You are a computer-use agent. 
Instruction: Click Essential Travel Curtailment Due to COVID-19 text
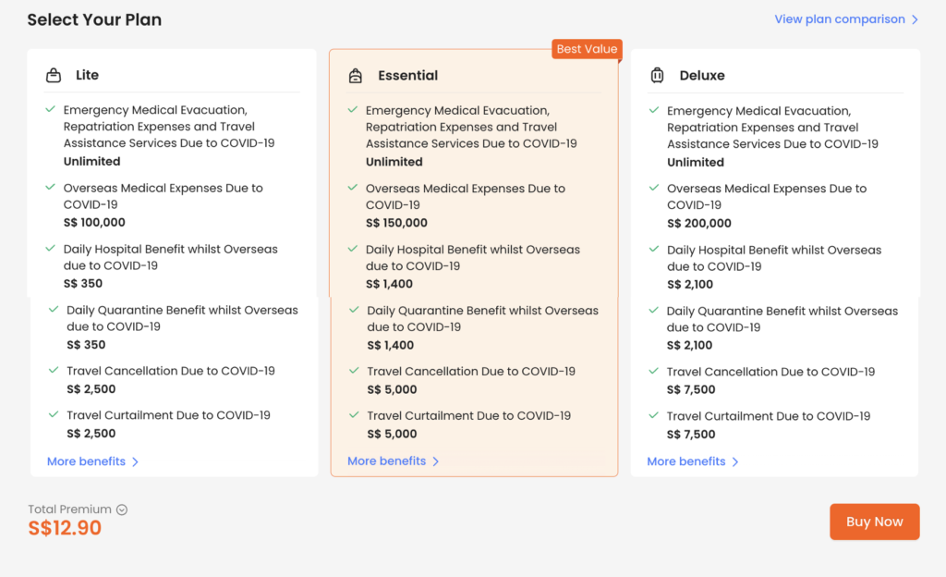tap(468, 416)
